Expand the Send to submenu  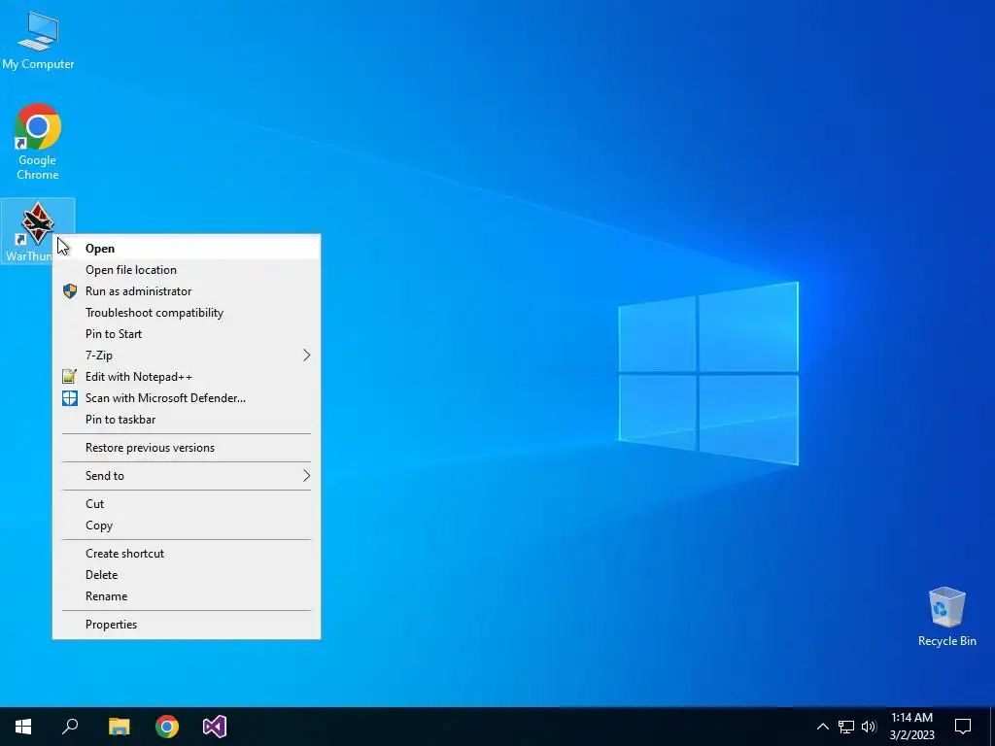point(187,476)
